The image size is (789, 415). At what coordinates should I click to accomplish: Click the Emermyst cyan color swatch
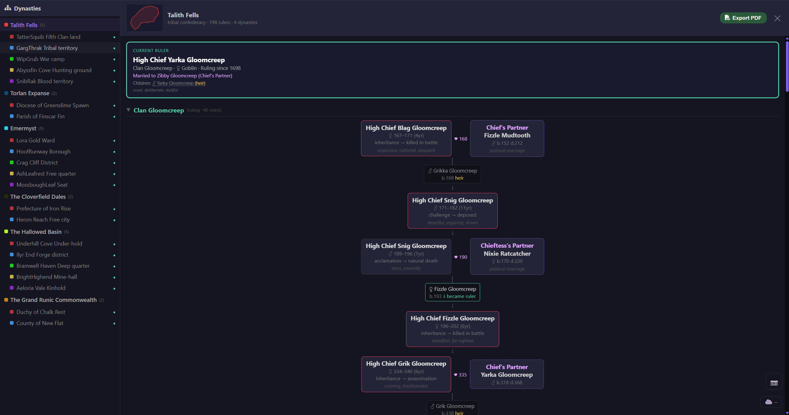[6, 128]
